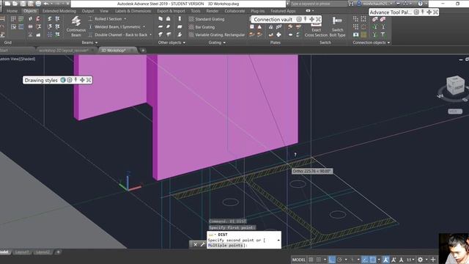Open annotation scale 1:1 dropdown

[x=410, y=260]
